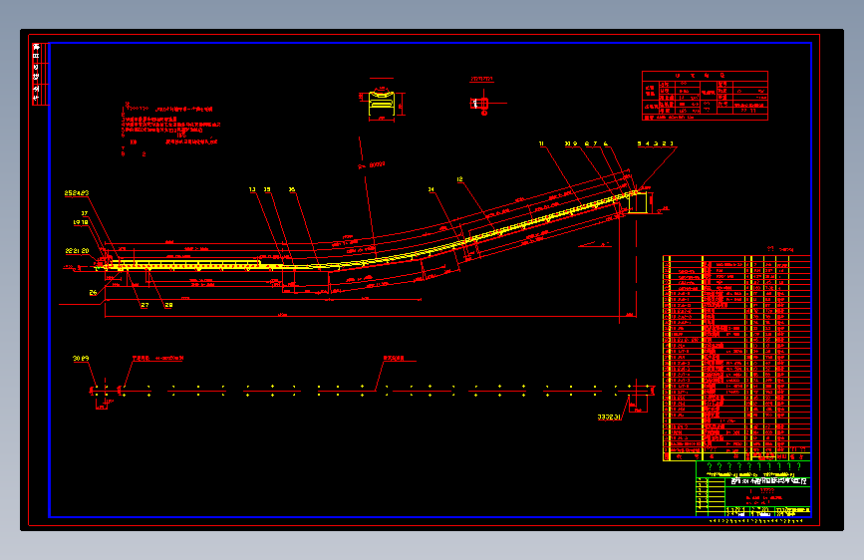
Task: Select the yellow head frame at incline top
Action: pyautogui.click(x=638, y=201)
